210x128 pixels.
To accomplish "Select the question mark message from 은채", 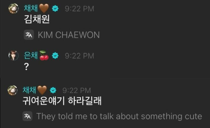I will pos(26,67).
